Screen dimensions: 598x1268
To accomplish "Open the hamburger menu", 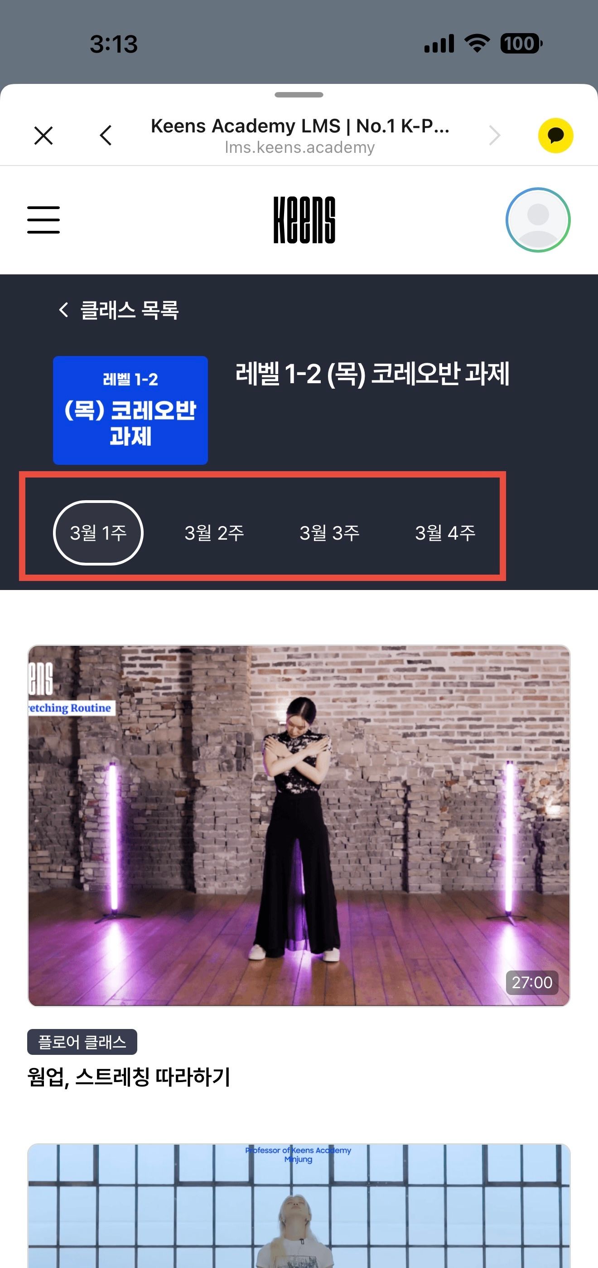I will pyautogui.click(x=43, y=220).
